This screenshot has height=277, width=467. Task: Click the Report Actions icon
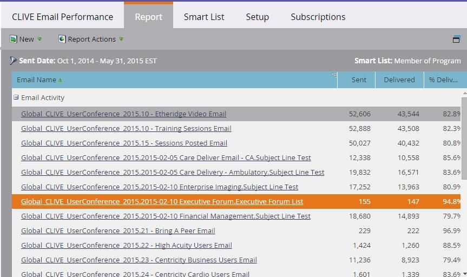click(x=62, y=39)
